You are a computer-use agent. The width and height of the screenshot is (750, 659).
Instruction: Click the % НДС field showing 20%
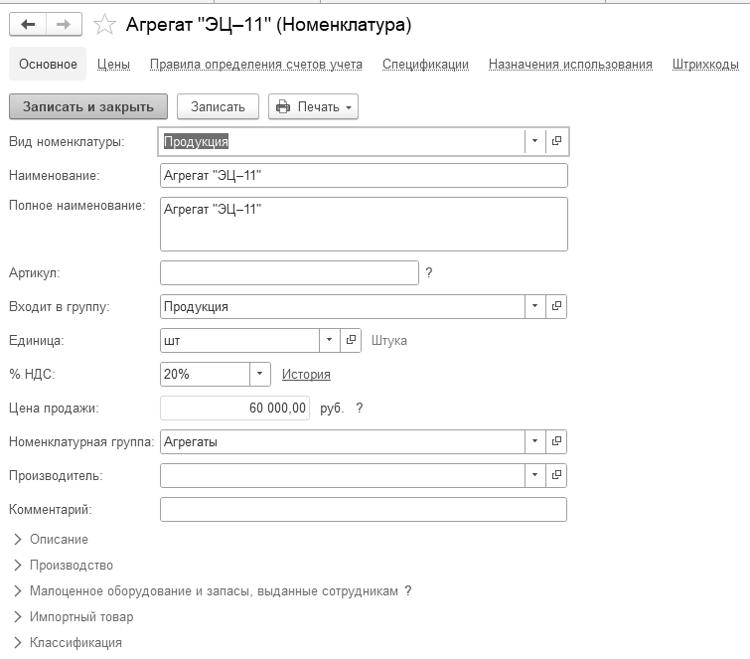(x=205, y=374)
